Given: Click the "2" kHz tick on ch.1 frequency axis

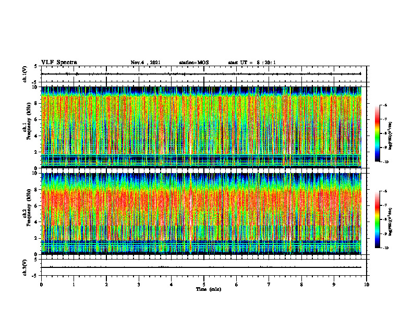Looking at the screenshot, I should tap(37, 152).
